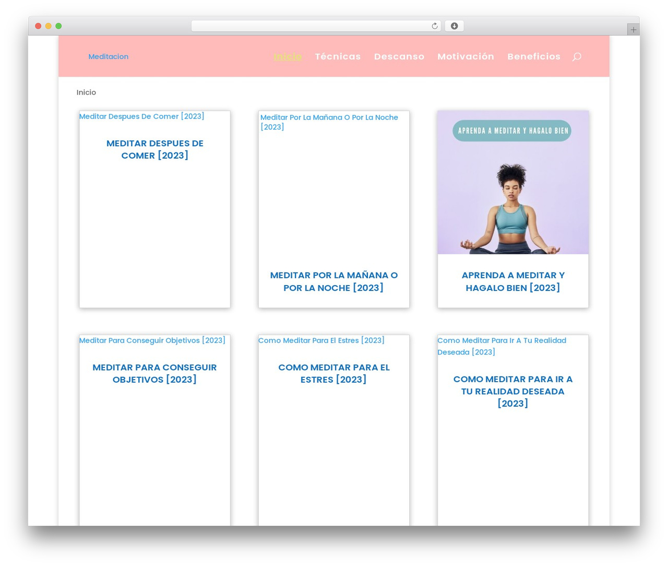Open the small link Meditar Despues De Comer [2023]

point(141,116)
